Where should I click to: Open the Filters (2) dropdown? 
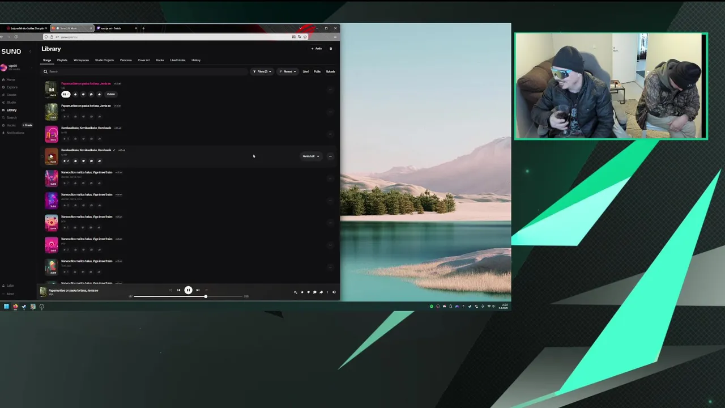pyautogui.click(x=262, y=71)
